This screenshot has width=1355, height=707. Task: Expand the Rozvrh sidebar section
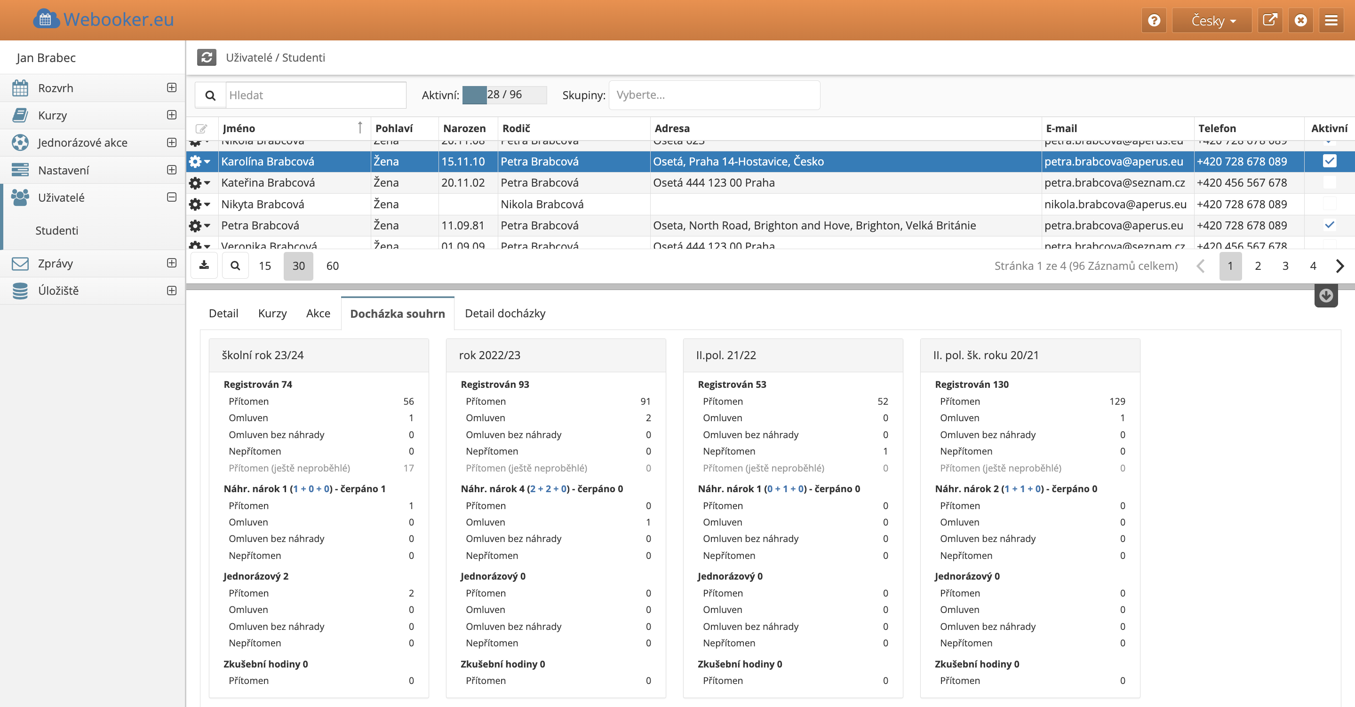pyautogui.click(x=171, y=88)
